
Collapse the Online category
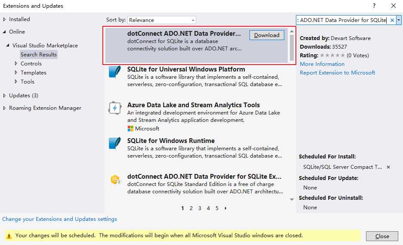click(x=4, y=32)
